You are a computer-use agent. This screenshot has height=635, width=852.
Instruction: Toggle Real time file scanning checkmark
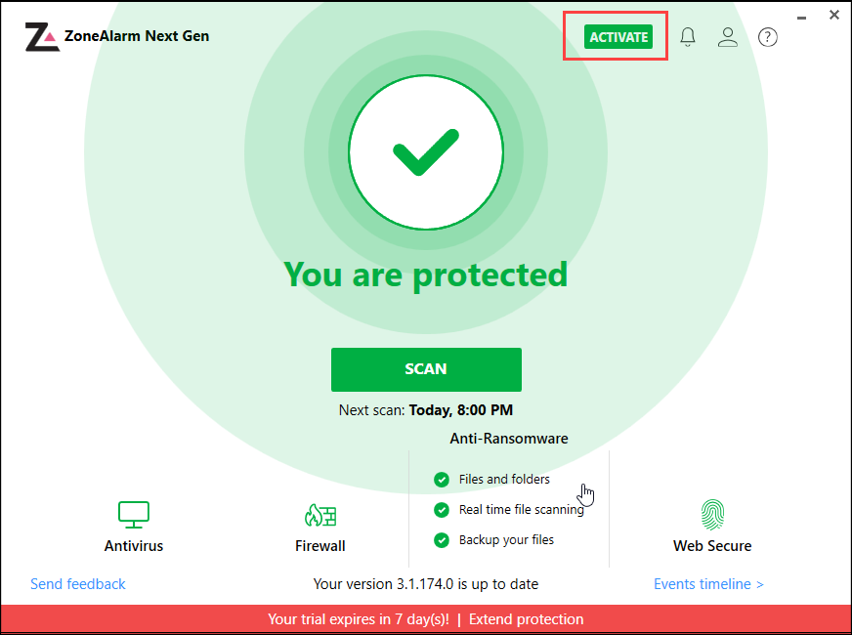(443, 510)
